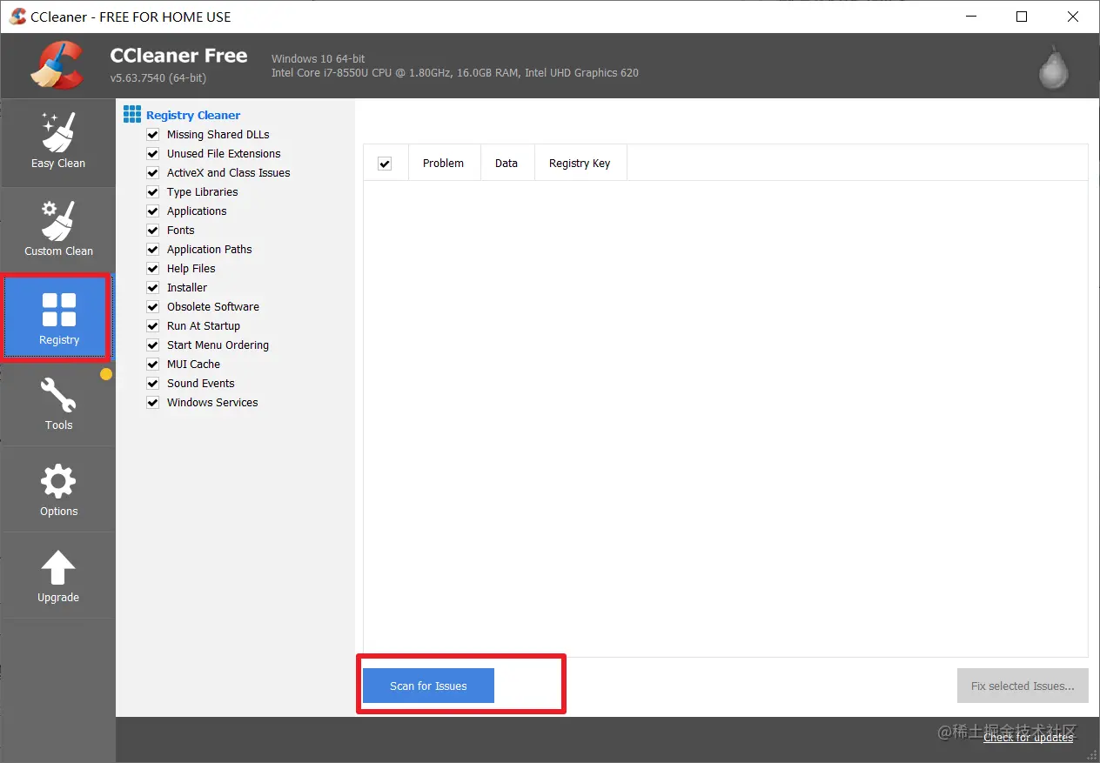Click the CCleaner logo in header

click(57, 65)
